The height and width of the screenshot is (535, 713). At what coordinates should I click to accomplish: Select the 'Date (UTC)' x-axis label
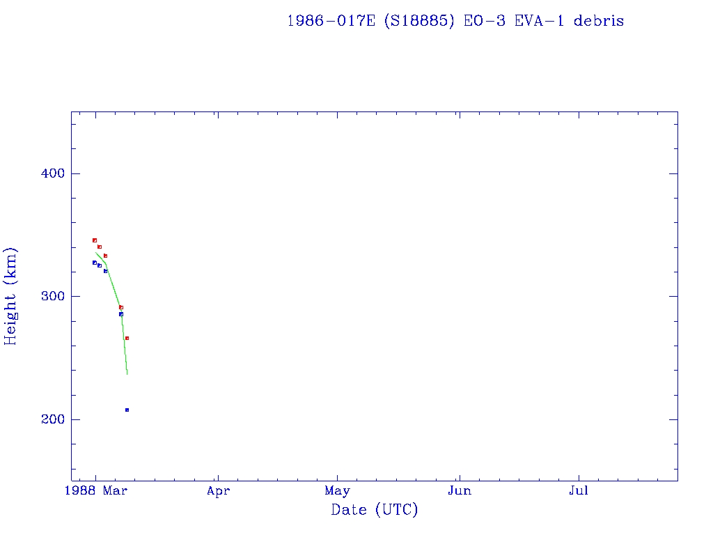point(375,511)
